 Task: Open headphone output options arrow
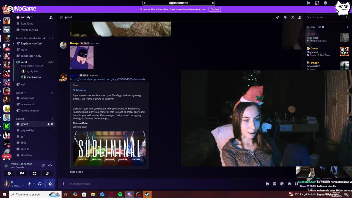pyautogui.click(x=44, y=184)
